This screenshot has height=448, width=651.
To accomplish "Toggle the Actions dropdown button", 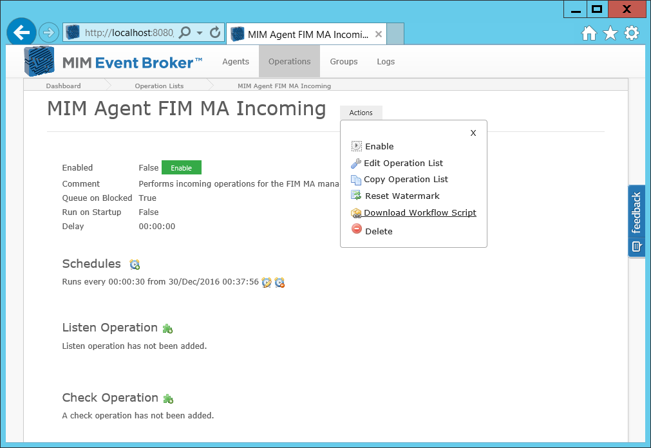I will (361, 113).
